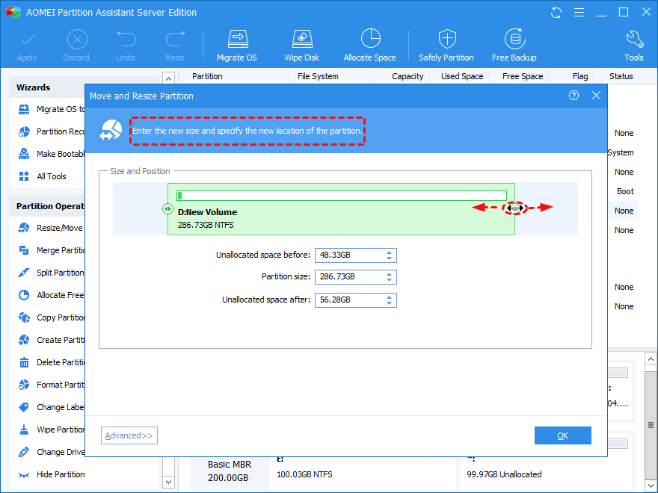The height and width of the screenshot is (493, 658).
Task: Select Allocate Free Space operation
Action: pos(51,295)
